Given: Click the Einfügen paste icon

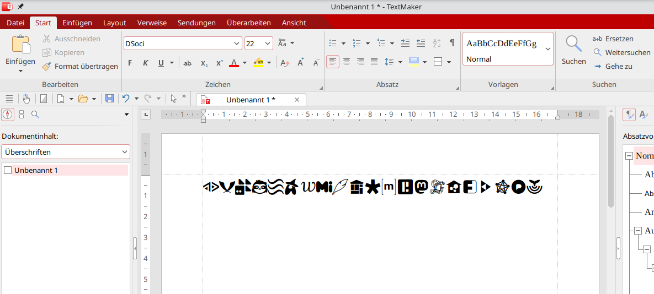Looking at the screenshot, I should [x=20, y=44].
